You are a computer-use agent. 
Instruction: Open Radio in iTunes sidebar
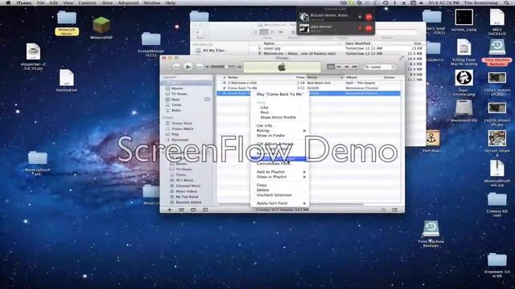[x=176, y=111]
